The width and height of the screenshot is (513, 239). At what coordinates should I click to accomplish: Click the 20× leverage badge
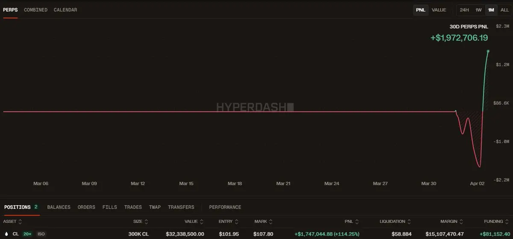click(27, 234)
